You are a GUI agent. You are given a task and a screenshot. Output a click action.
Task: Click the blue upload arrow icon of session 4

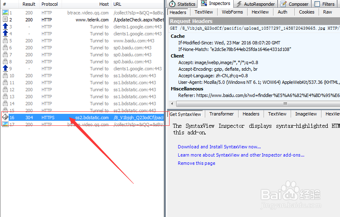tap(5, 33)
